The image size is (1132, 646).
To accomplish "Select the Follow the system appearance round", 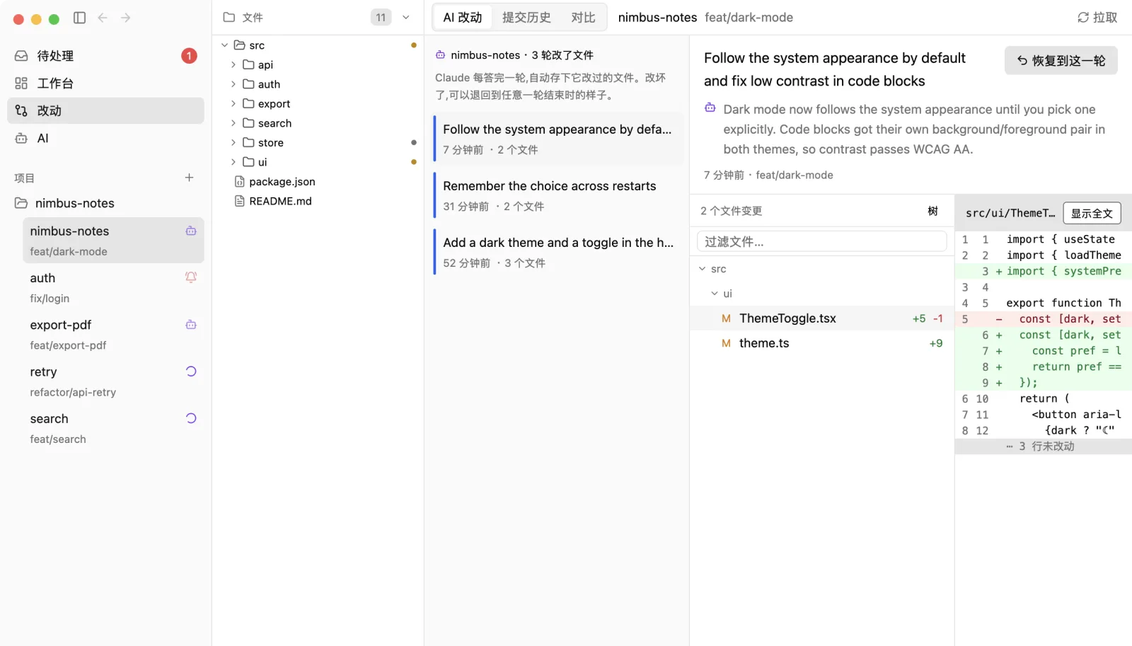I will click(558, 139).
